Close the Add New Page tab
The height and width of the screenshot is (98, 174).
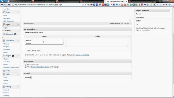point(126,1)
